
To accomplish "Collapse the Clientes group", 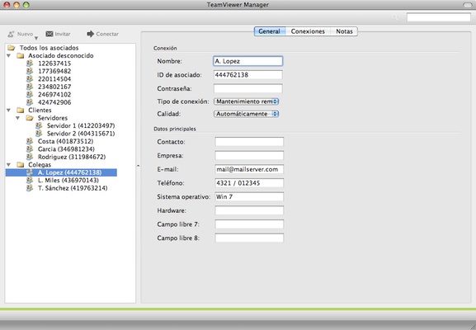I will click(9, 110).
